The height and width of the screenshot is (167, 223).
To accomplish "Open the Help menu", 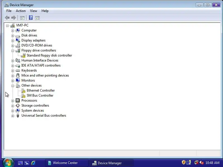I will (45, 11).
